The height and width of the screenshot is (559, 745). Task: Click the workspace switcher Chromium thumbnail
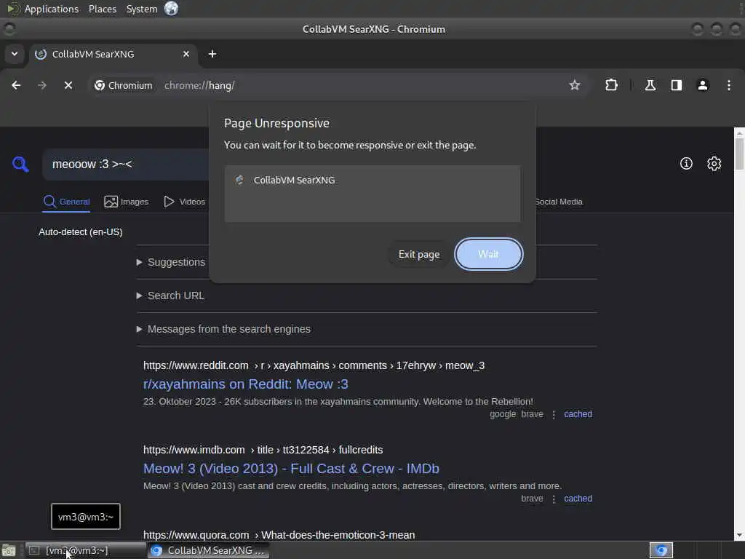point(661,550)
